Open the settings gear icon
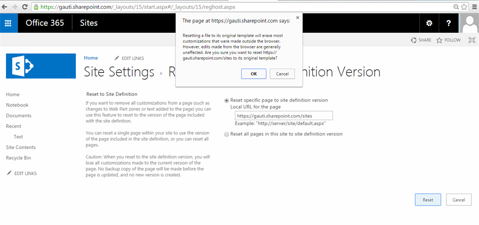Viewport: 479px width, 225px height. [x=429, y=23]
